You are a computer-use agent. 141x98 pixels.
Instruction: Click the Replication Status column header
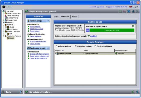[x=125, y=51]
